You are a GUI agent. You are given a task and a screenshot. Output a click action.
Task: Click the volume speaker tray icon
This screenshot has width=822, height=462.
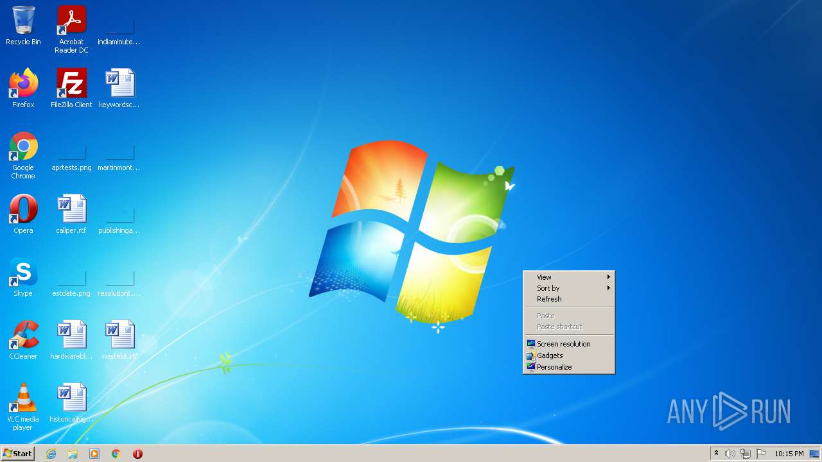coord(730,454)
